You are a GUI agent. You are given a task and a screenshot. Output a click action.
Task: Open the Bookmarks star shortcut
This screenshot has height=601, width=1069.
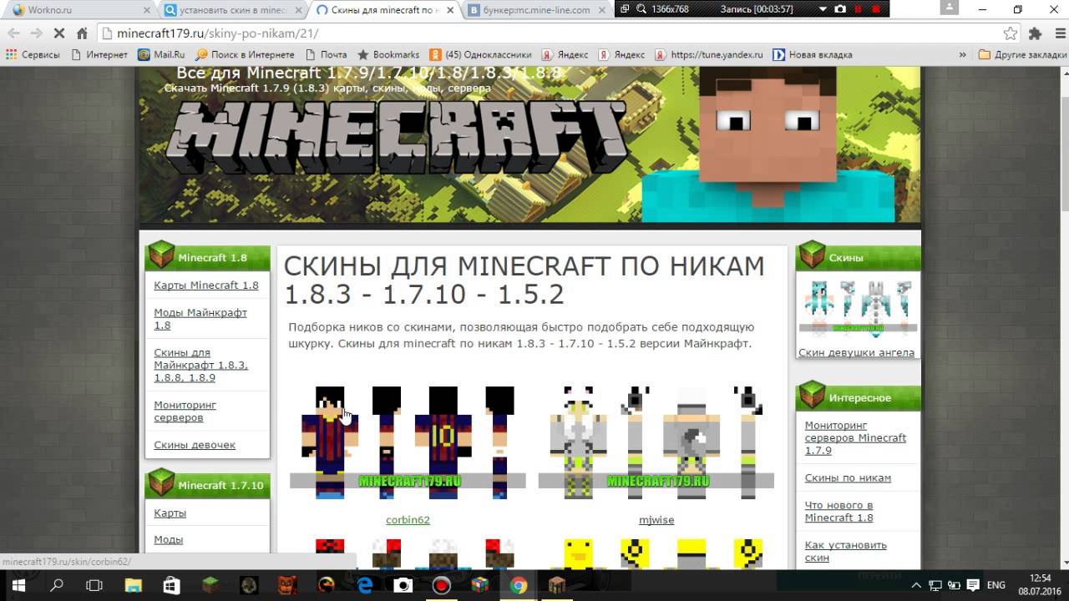(x=388, y=54)
